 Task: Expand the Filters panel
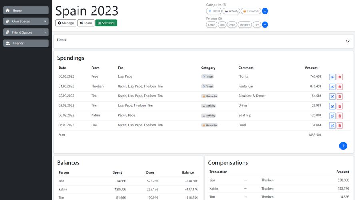click(x=347, y=42)
